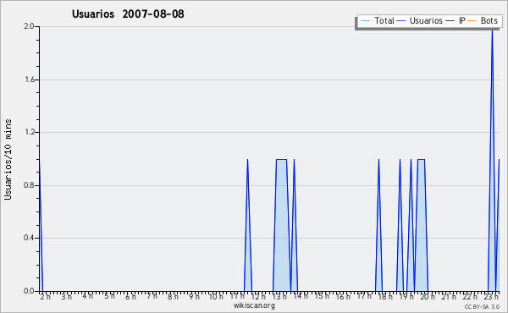Screen dimensions: 508x313
Task: Click the flat plateau at 13 h
Action: pos(281,159)
